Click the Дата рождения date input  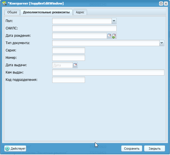[79, 36]
